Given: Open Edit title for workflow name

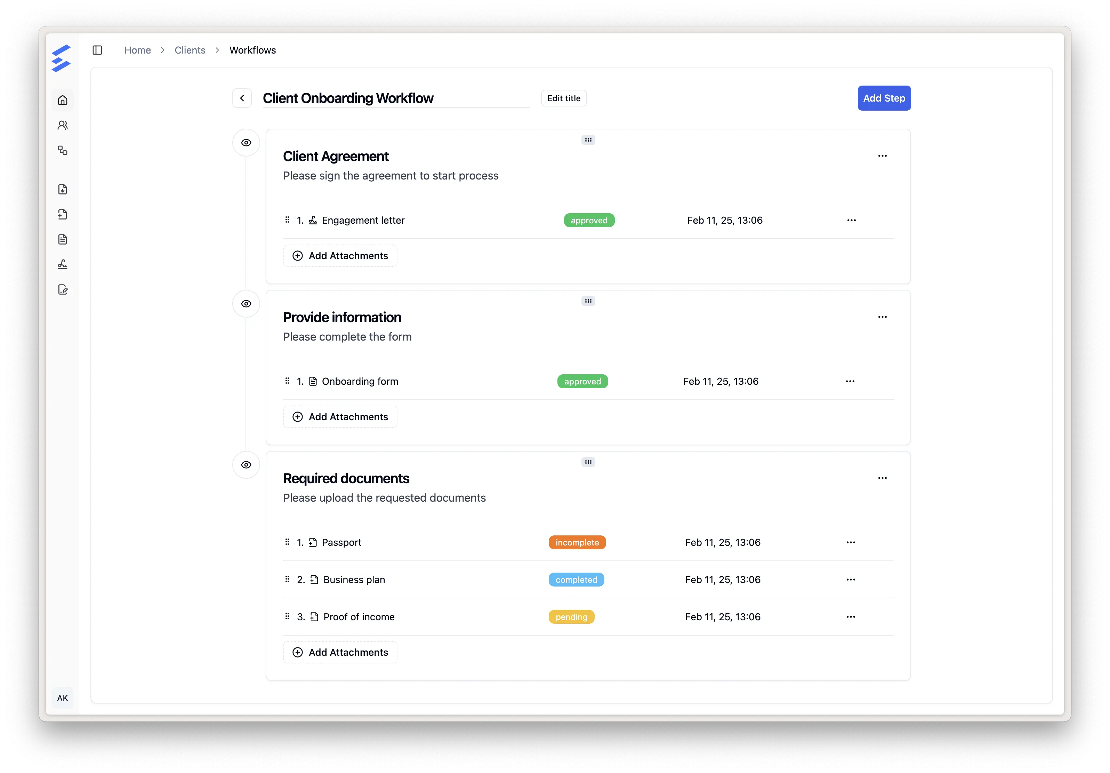Looking at the screenshot, I should pyautogui.click(x=563, y=98).
